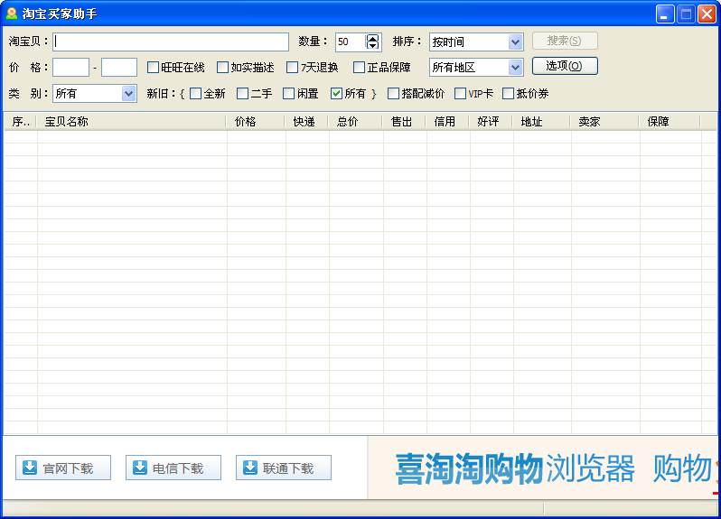Increase 数量 with the up spinner arrow
The image size is (721, 519).
[x=372, y=38]
